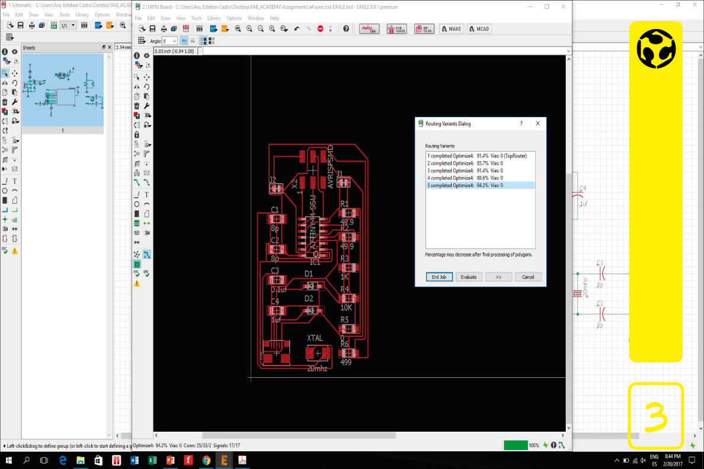Open sheet selector 1/1 dropdown in Schematic
This screenshot has height=469, width=704.
[x=68, y=25]
